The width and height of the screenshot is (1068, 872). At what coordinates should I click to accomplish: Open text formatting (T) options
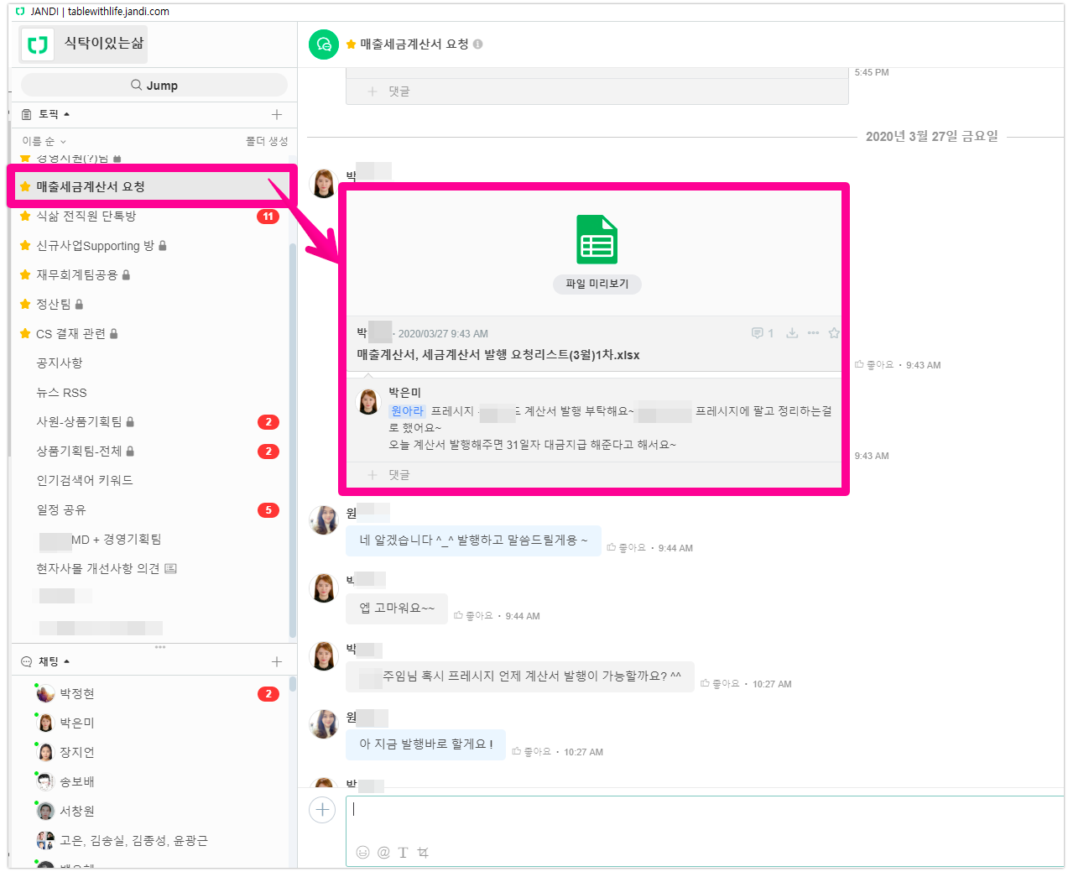pos(403,852)
